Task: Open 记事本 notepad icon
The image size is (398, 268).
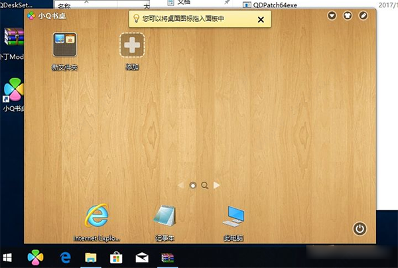Action: pyautogui.click(x=165, y=216)
